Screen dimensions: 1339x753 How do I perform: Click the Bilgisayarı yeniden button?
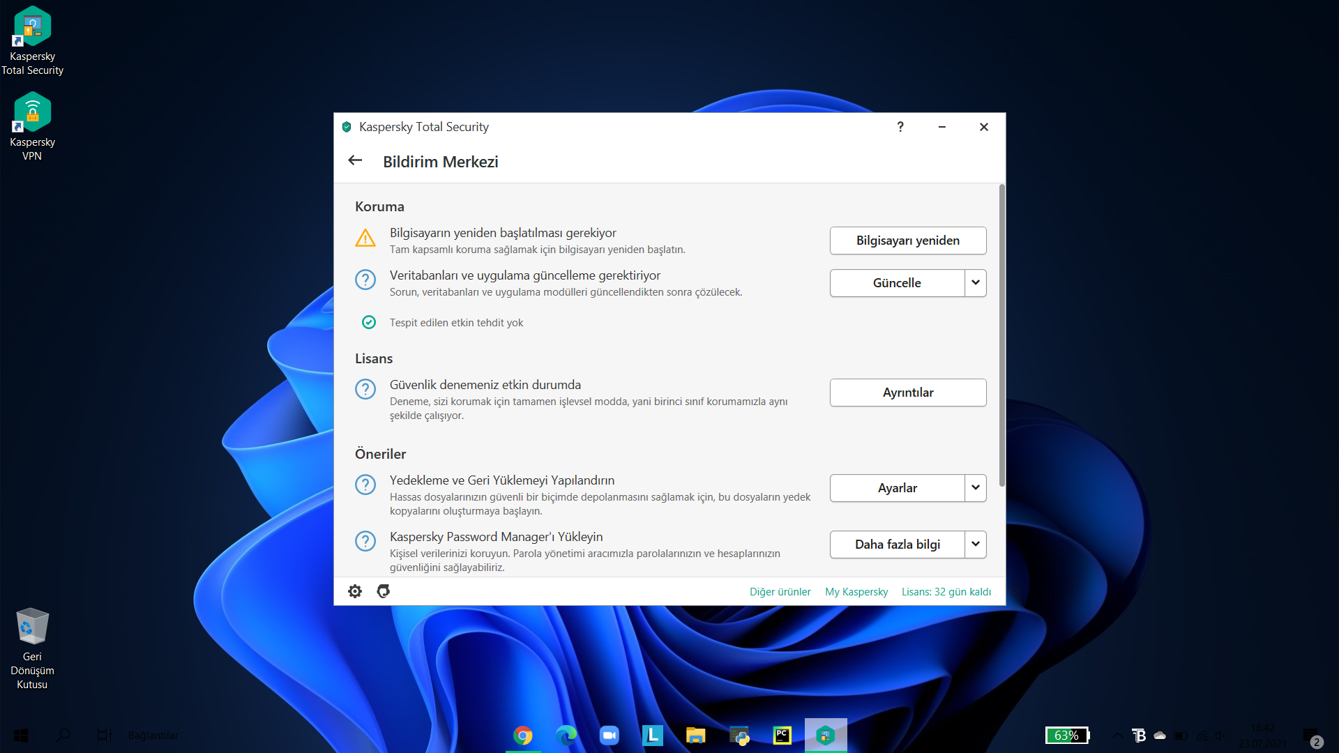click(907, 241)
